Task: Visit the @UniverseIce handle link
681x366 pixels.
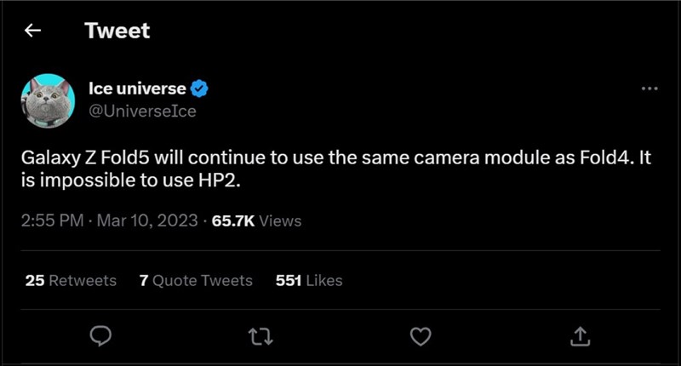Action: pos(142,112)
